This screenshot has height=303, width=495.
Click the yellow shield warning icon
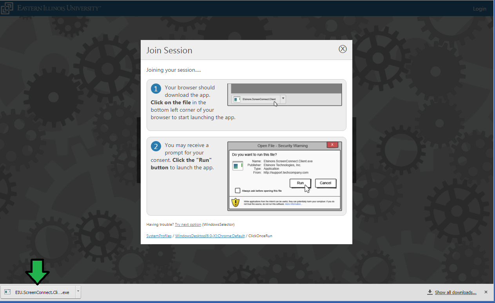pyautogui.click(x=235, y=202)
